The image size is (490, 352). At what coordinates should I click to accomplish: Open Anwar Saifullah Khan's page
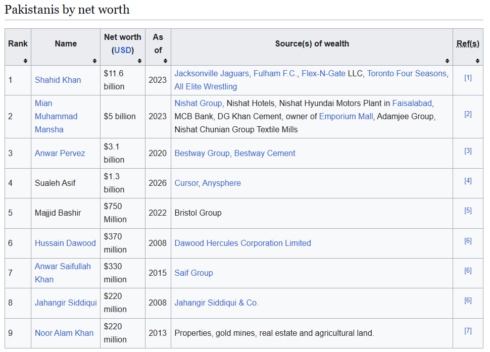(x=63, y=273)
